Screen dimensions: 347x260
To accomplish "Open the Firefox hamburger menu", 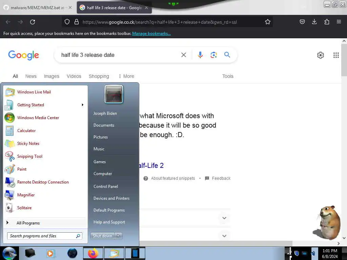I will (x=339, y=22).
